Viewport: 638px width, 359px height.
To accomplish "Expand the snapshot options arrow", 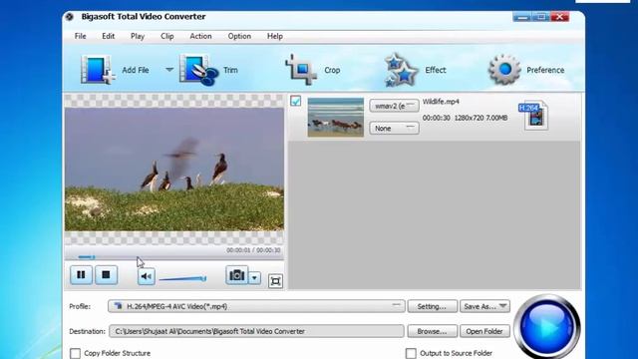I will pos(254,278).
